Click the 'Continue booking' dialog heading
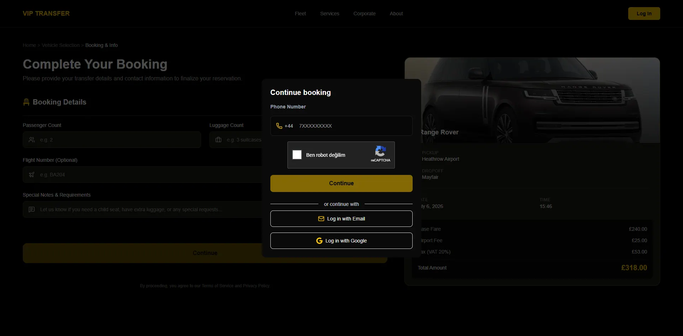Screen dimensions: 683x336 [x=301, y=92]
